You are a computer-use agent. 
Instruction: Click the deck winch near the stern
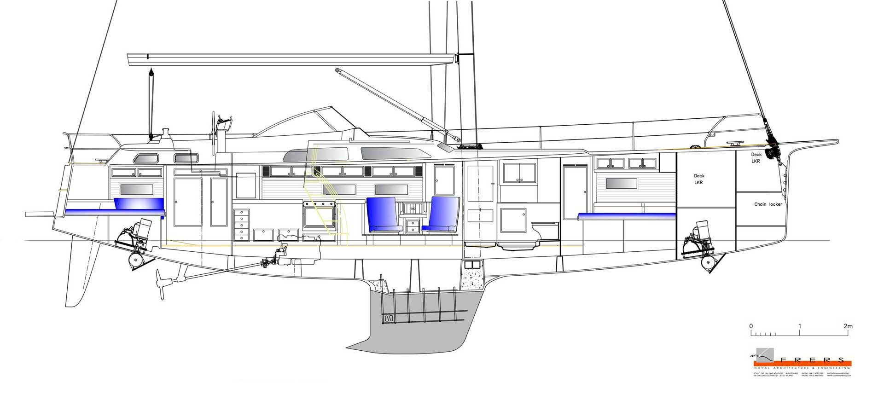coord(165,134)
